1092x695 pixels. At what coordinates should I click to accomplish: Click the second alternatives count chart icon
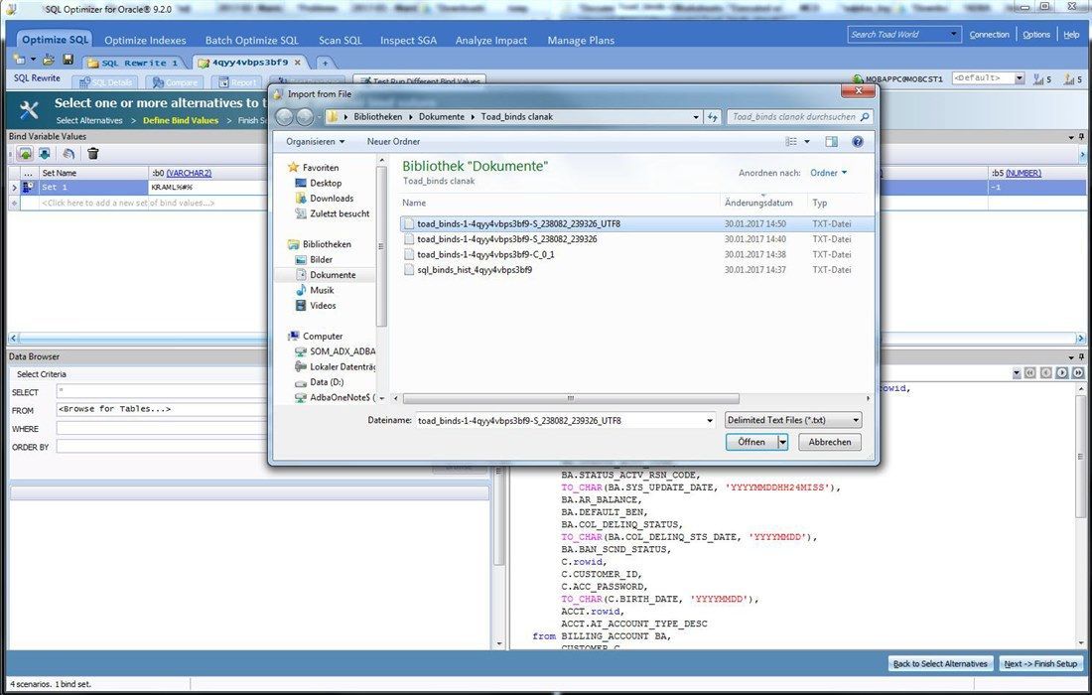tap(1069, 79)
